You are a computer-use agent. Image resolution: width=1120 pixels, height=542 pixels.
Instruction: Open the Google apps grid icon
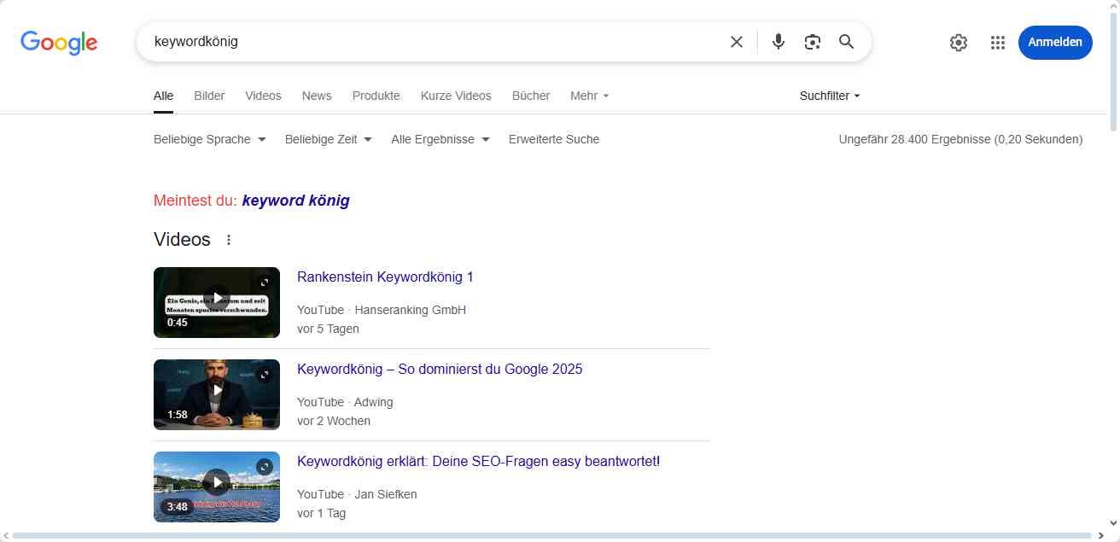[998, 43]
